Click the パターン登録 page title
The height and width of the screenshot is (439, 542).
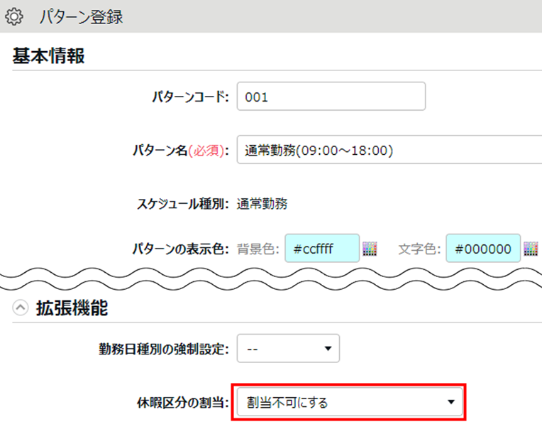click(x=81, y=16)
